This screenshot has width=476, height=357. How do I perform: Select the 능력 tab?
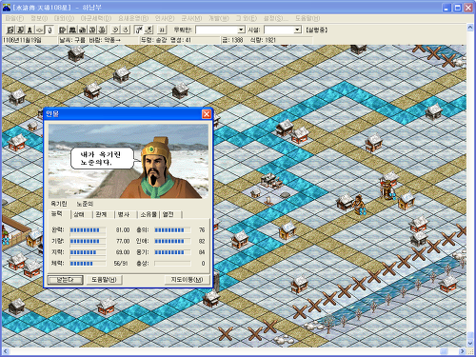tap(59, 214)
